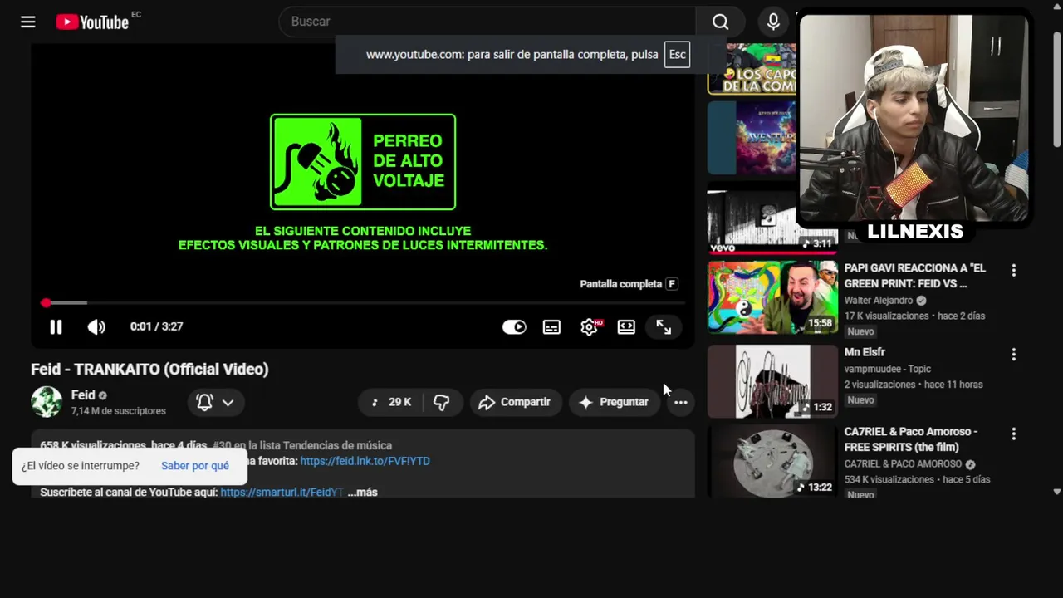Image resolution: width=1063 pixels, height=598 pixels.
Task: Click the notification bell for Feid
Action: pyautogui.click(x=204, y=402)
